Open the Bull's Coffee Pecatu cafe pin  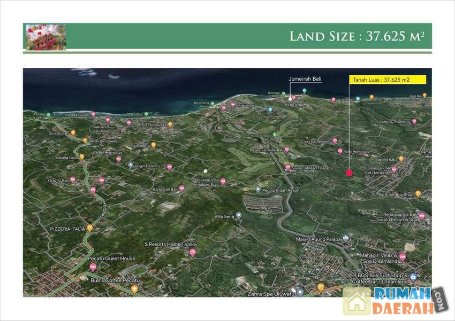pos(134,288)
